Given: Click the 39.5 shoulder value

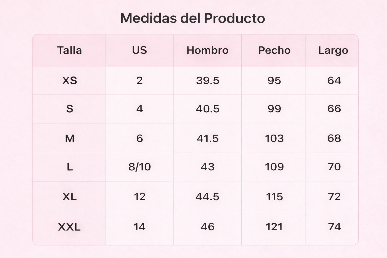Looking at the screenshot, I should click(208, 81).
